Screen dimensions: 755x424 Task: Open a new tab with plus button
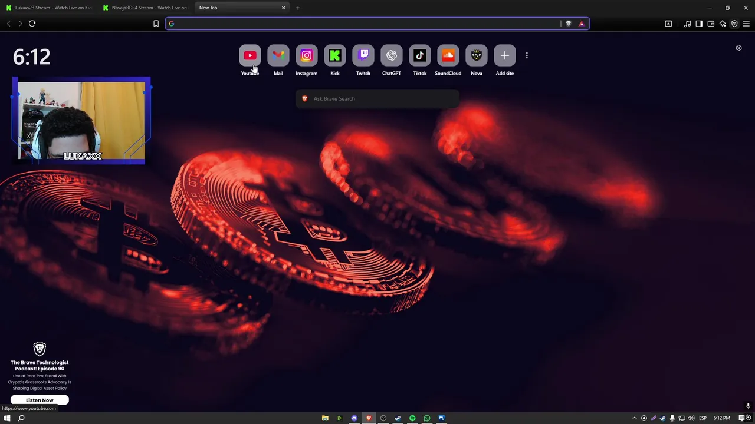click(x=298, y=8)
